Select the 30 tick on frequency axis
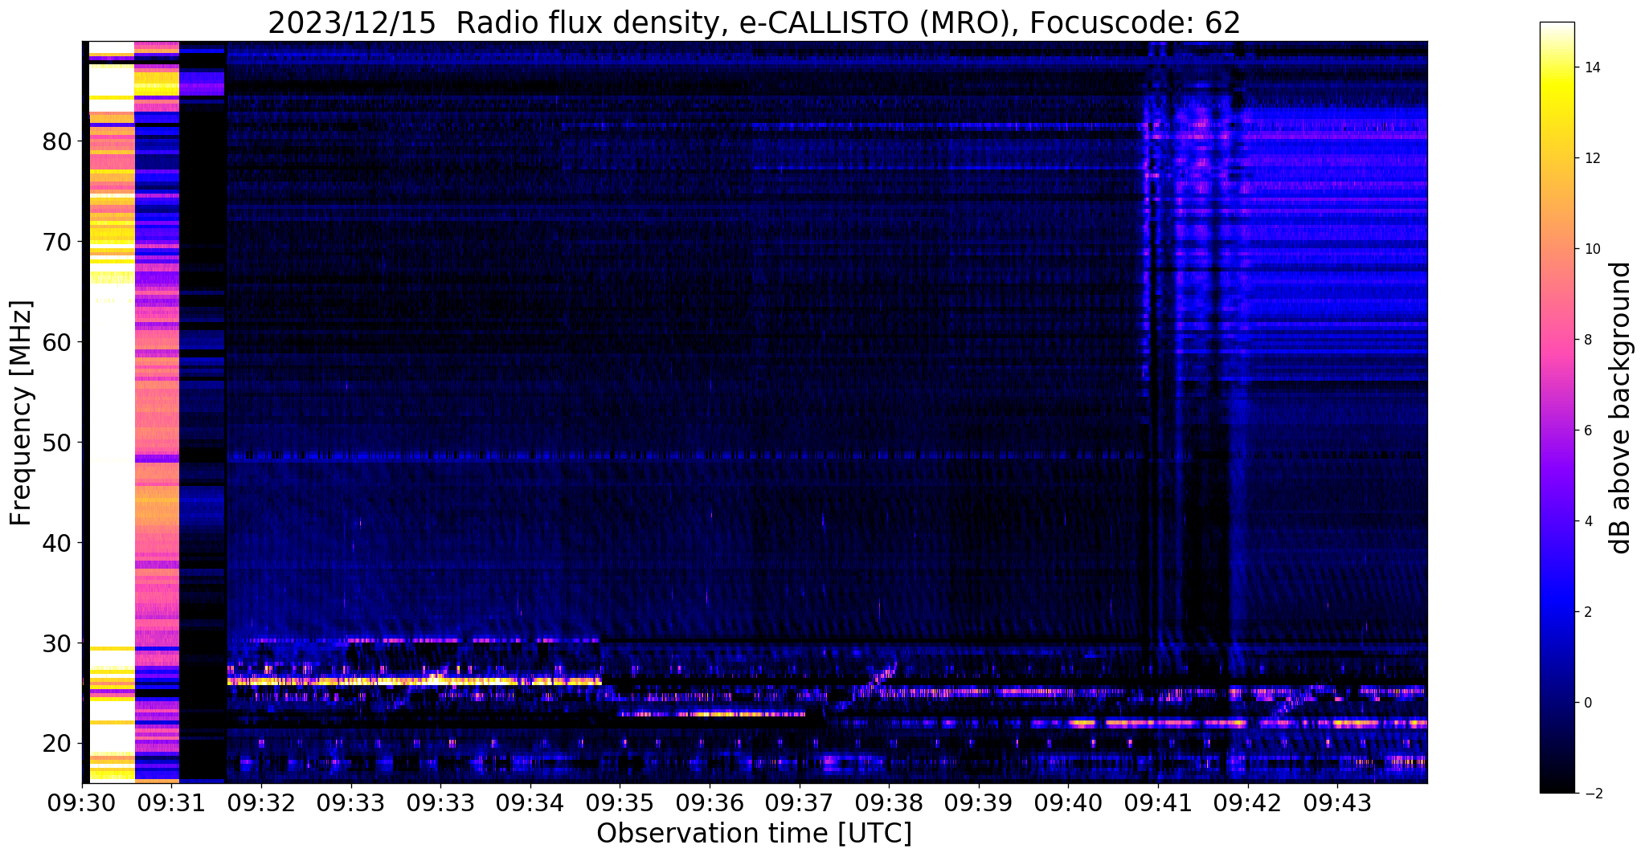The image size is (1645, 857). point(57,643)
